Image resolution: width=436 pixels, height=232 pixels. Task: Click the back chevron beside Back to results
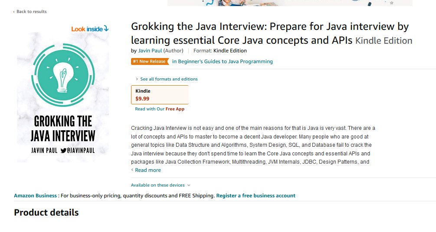click(x=14, y=12)
